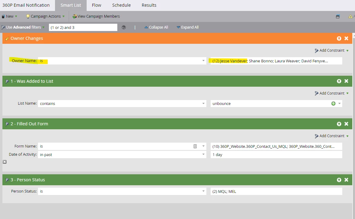Image resolution: width=355 pixels, height=219 pixels.
Task: Add Constraint to Filled Out Form
Action: 332,136
